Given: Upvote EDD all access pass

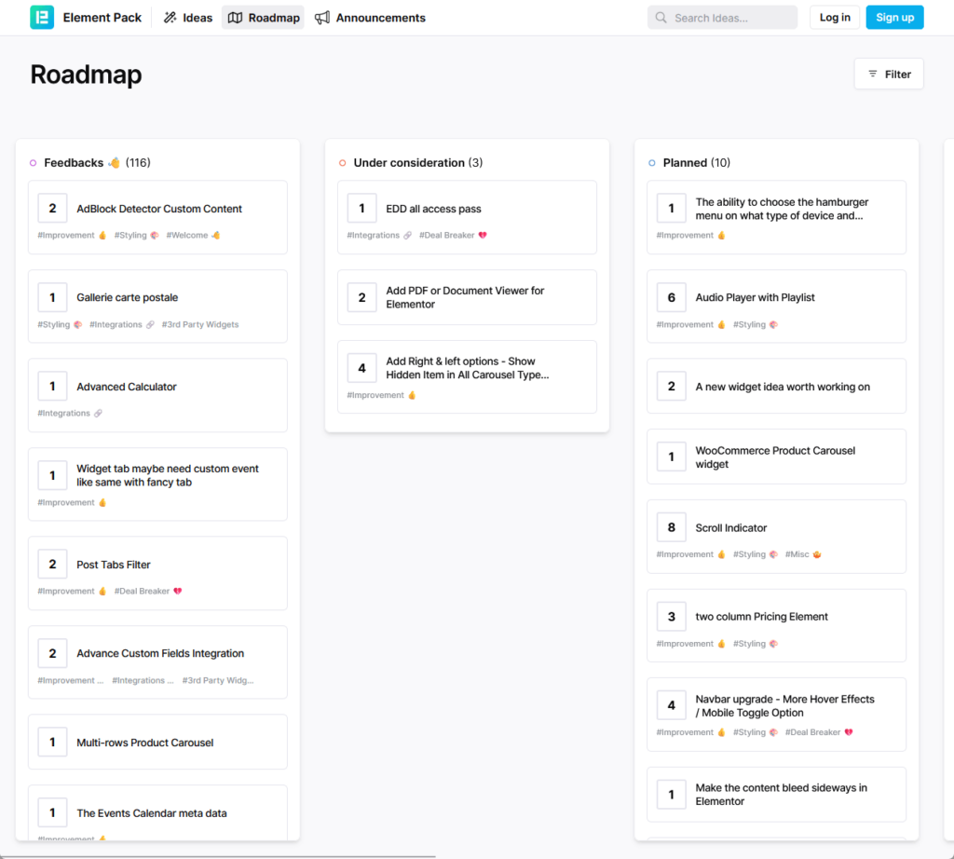Looking at the screenshot, I should click(362, 209).
